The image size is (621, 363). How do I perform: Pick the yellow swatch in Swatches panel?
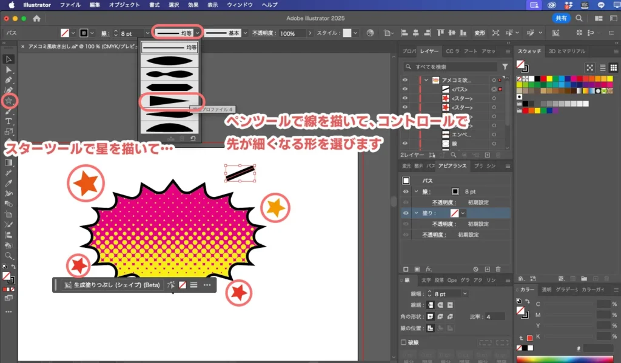(549, 79)
